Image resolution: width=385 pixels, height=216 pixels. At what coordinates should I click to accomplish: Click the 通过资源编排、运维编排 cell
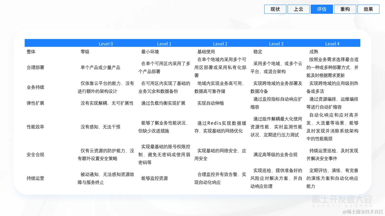(332, 103)
